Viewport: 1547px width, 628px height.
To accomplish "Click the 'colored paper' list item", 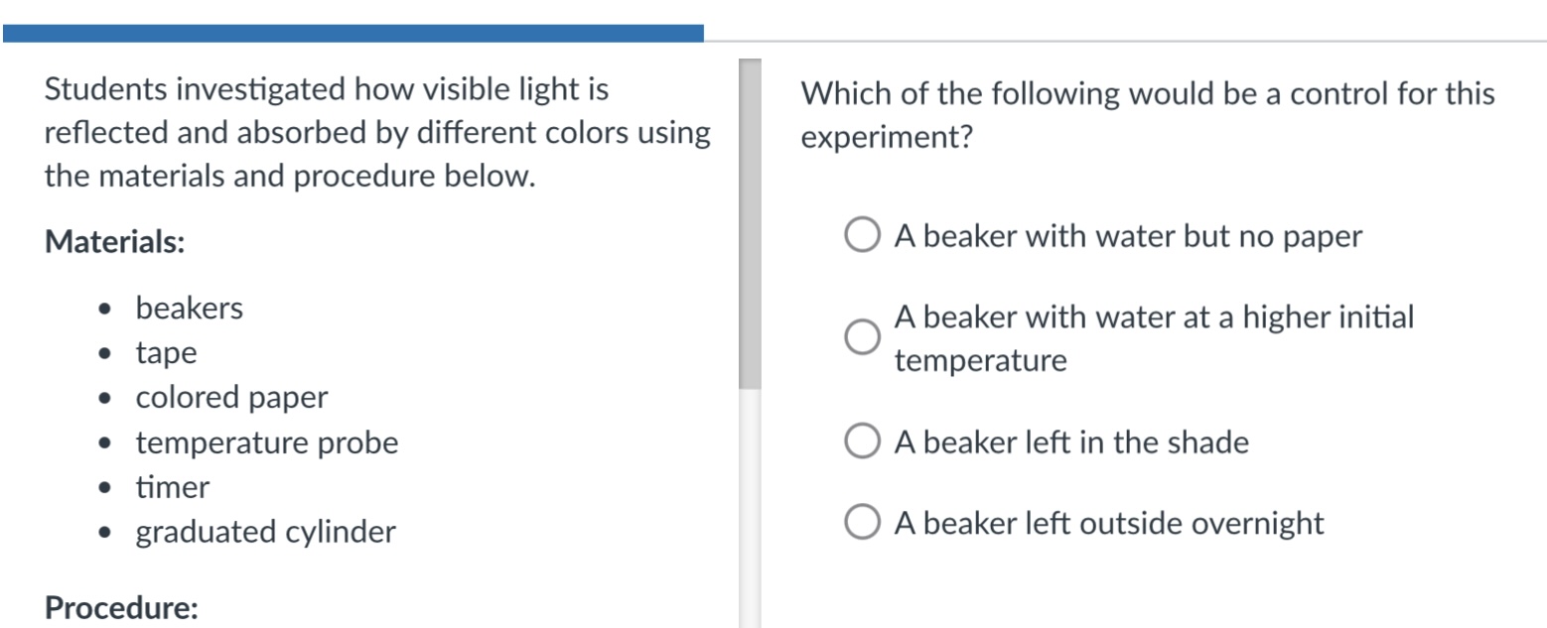I will (231, 398).
